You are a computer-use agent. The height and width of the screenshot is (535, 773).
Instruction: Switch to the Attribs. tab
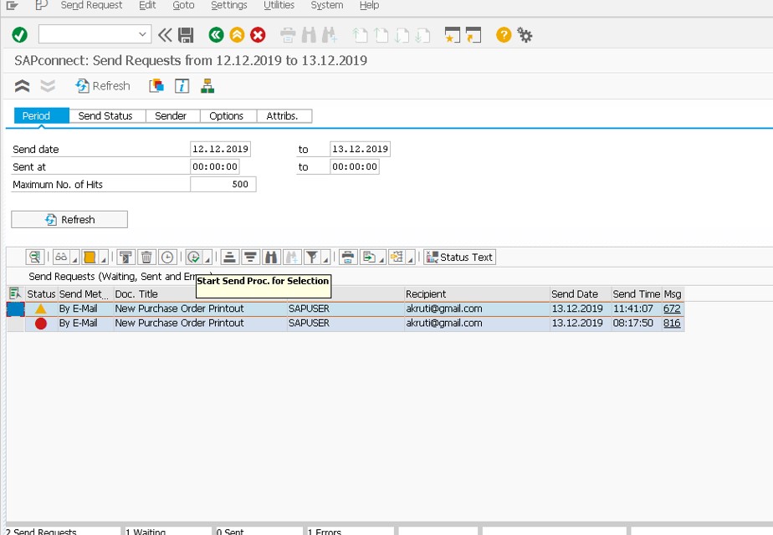tap(284, 115)
